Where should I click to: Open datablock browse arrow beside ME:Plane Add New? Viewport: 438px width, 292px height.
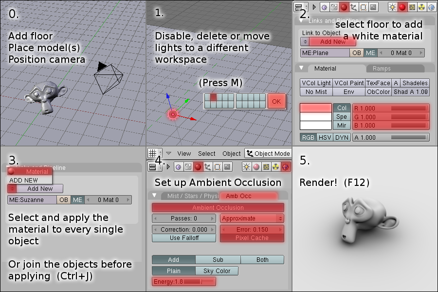305,42
